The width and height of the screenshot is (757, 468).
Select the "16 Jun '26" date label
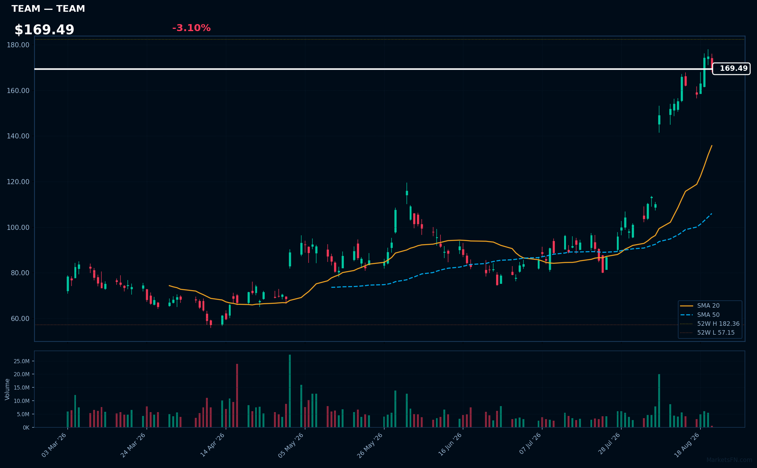coord(450,445)
